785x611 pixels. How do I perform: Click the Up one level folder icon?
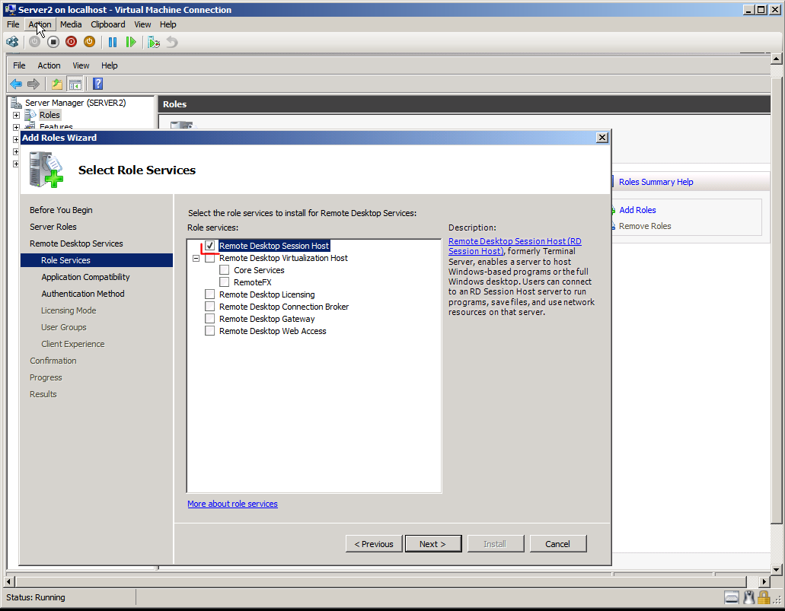[x=57, y=84]
